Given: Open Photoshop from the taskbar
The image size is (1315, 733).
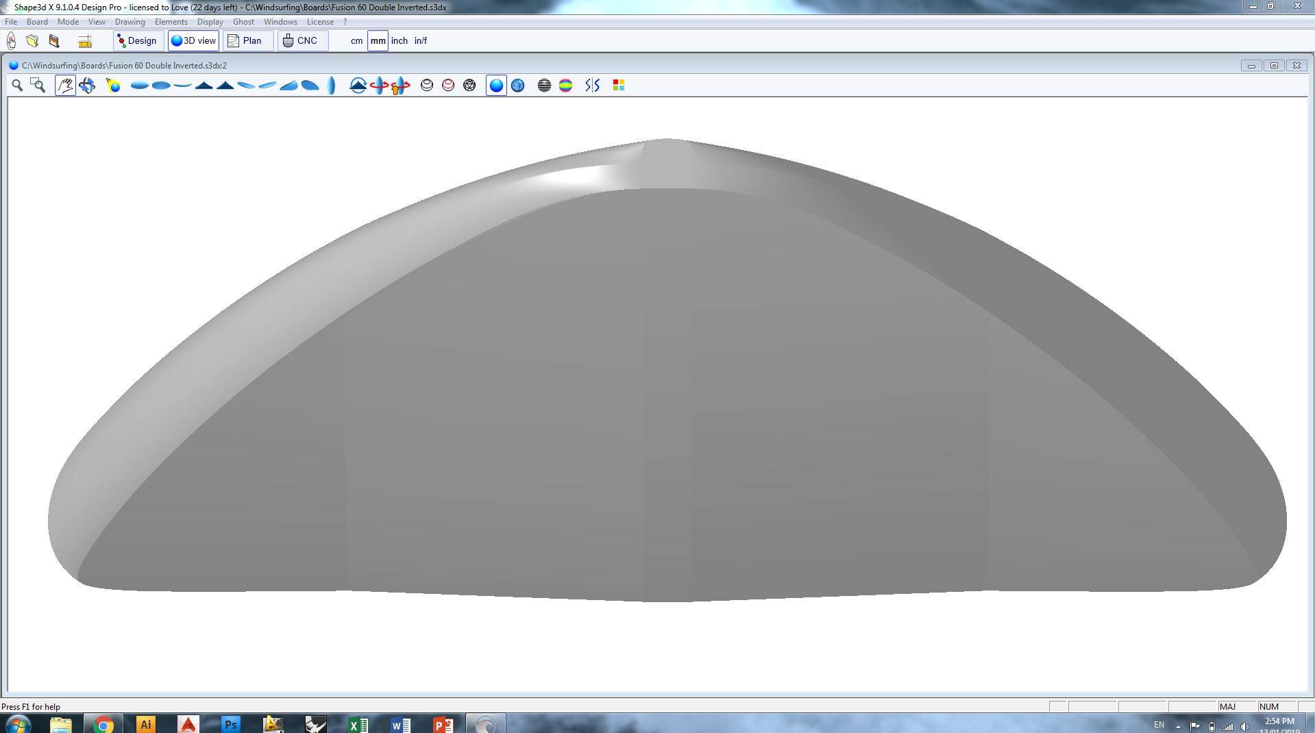Looking at the screenshot, I should tap(231, 724).
